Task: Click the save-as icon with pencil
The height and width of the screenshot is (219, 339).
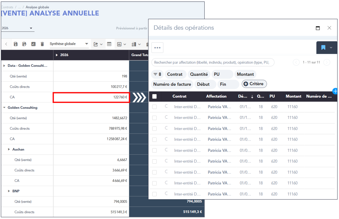Action: [25, 44]
